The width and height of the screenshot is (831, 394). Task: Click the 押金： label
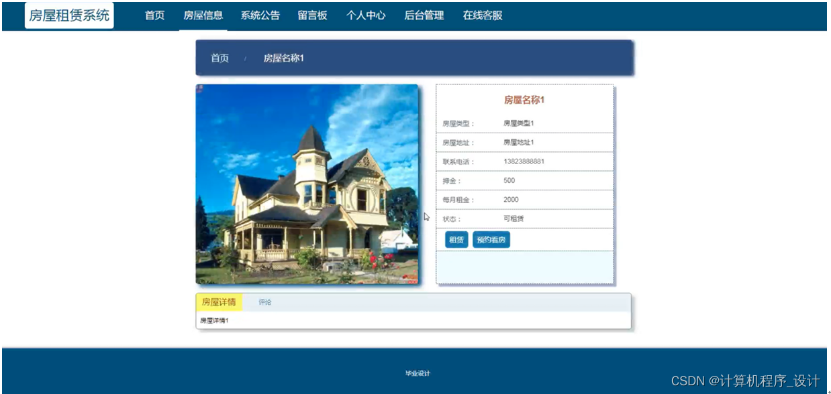(x=452, y=181)
